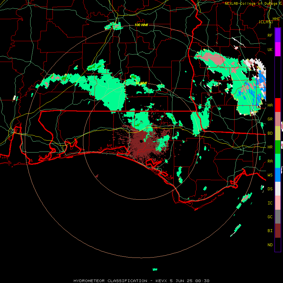The width and height of the screenshot is (283, 283).
Task: Click the black radar site dot at the map center
Action: 141,141
